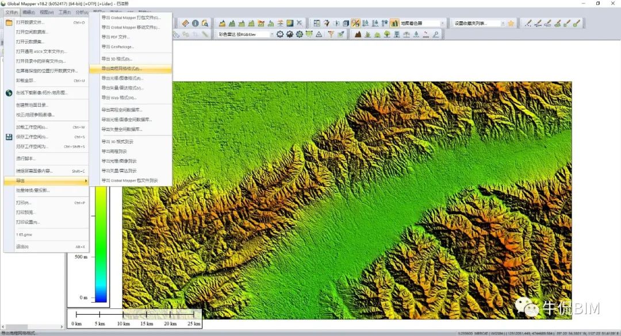Choose 退出 to exit application
The height and width of the screenshot is (336, 621).
pos(46,246)
